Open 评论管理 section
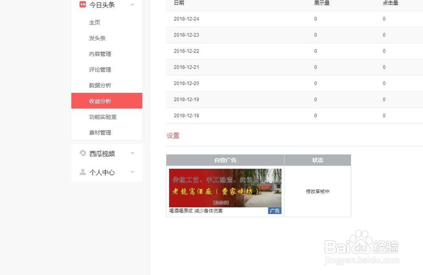423x275 pixels. pyautogui.click(x=100, y=70)
